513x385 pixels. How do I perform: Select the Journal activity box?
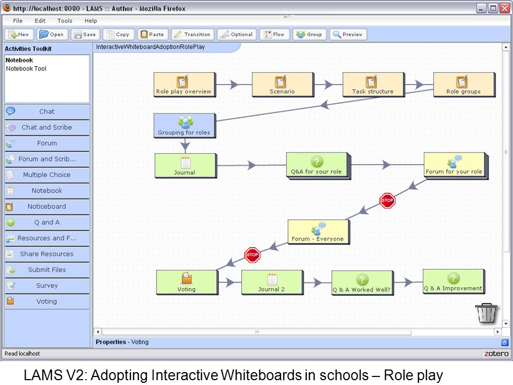pos(185,166)
